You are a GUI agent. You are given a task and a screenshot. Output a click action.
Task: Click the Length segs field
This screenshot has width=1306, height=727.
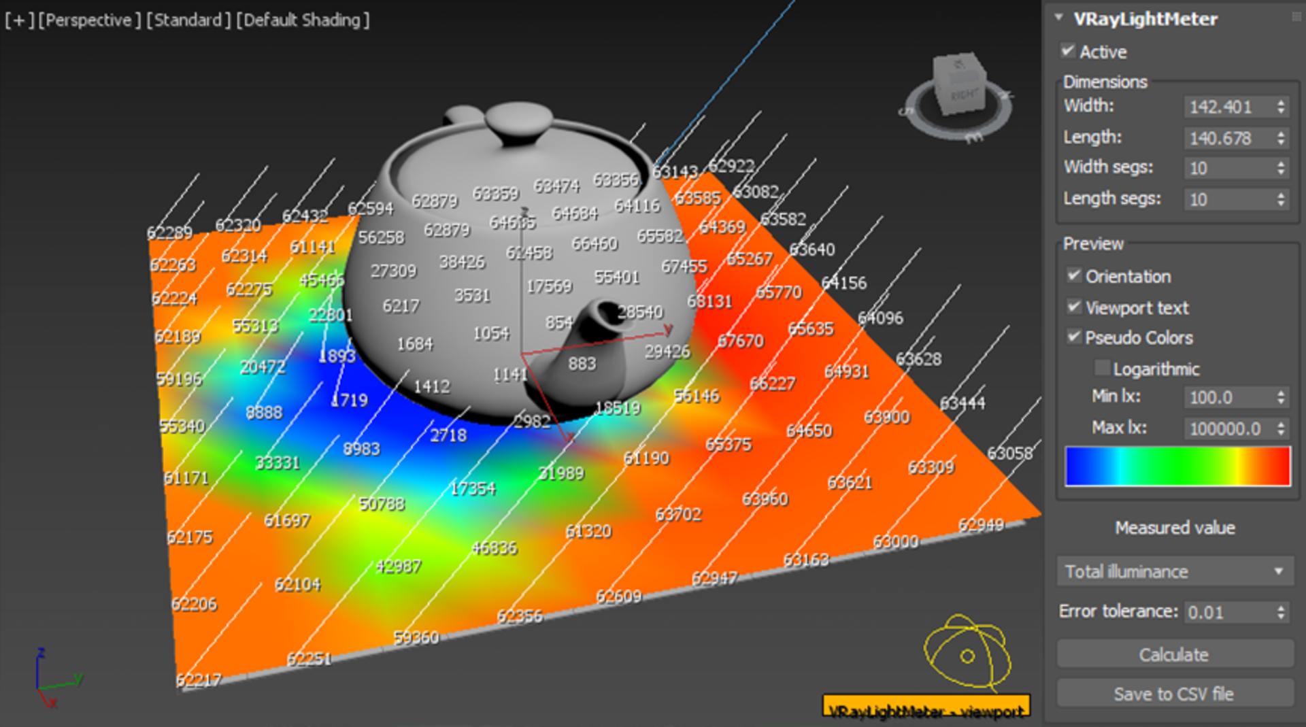click(1228, 199)
